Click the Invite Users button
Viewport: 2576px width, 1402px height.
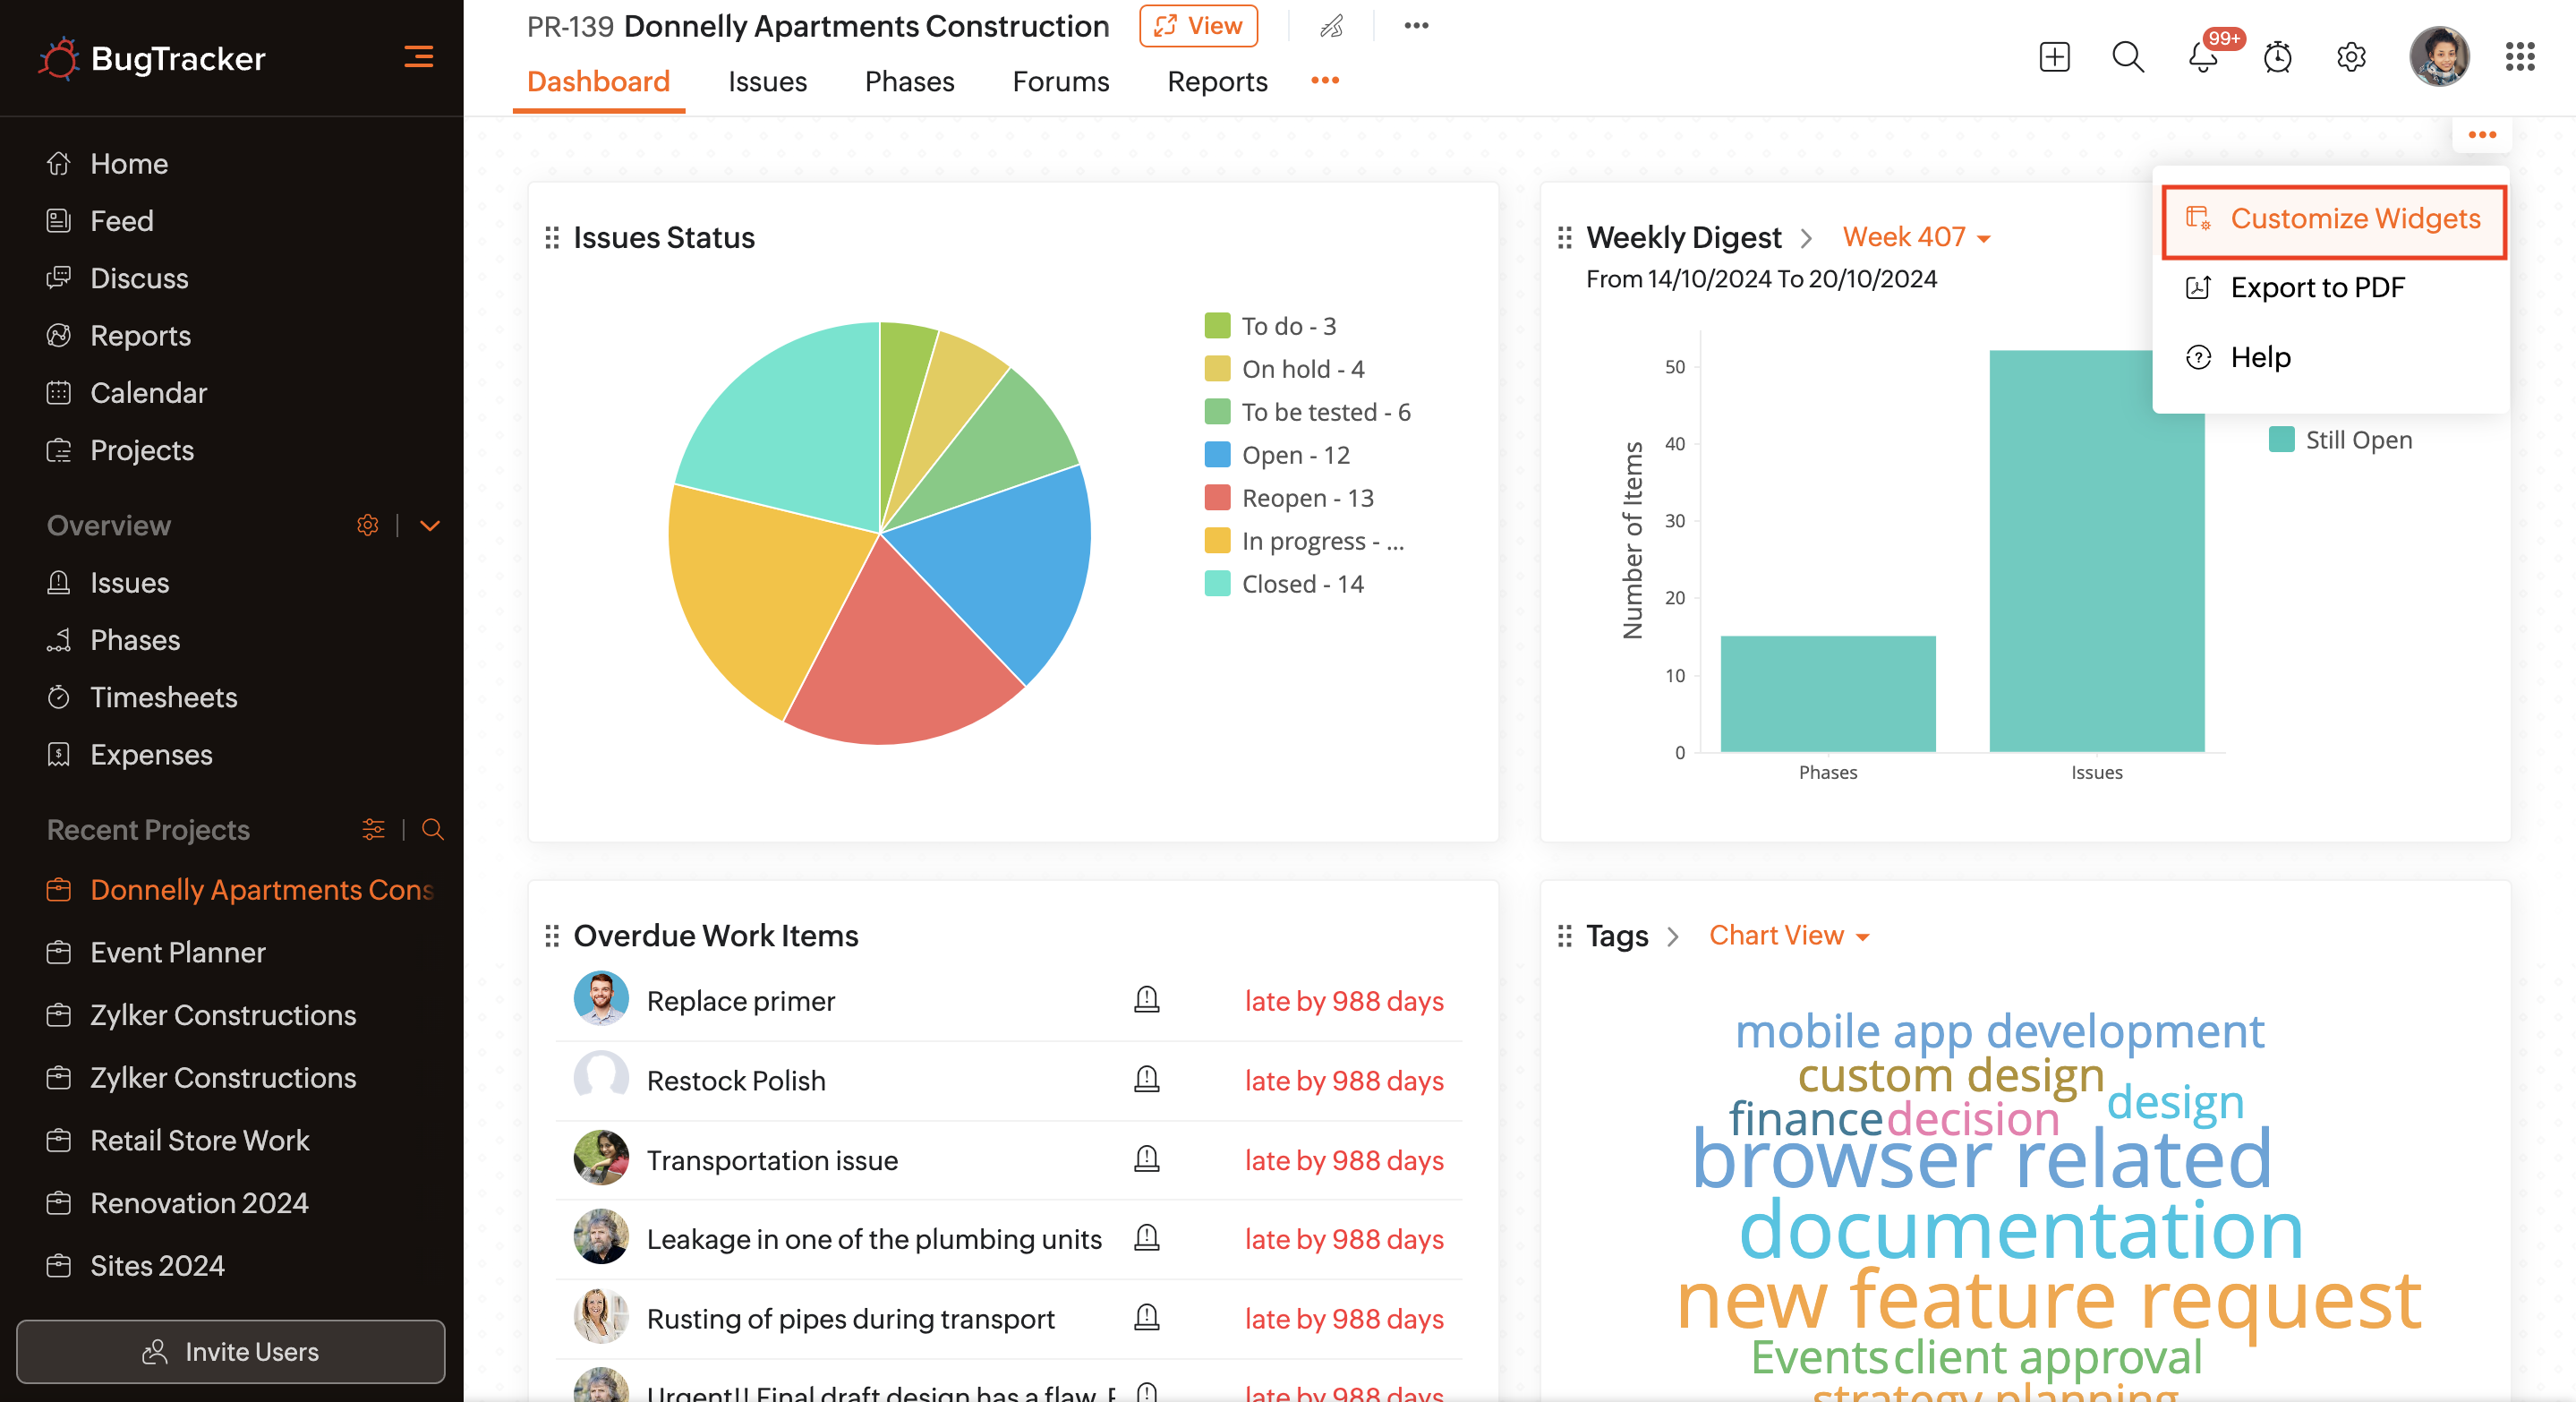tap(231, 1351)
